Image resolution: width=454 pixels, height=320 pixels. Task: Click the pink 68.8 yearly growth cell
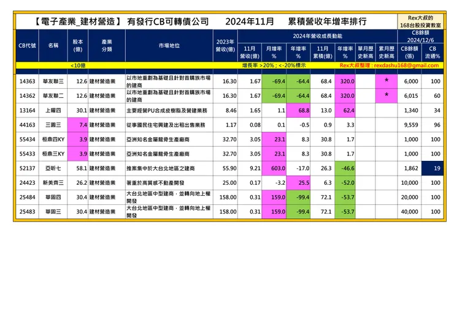point(298,110)
